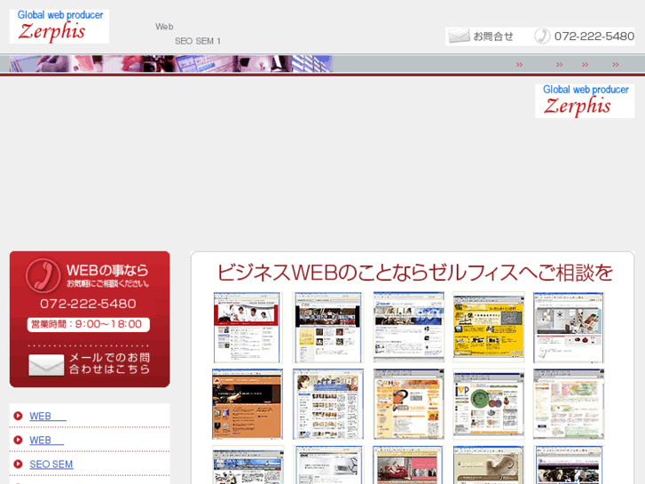The width and height of the screenshot is (645, 484).
Task: Click the first » arrow in the navigation bar
Action: (520, 64)
